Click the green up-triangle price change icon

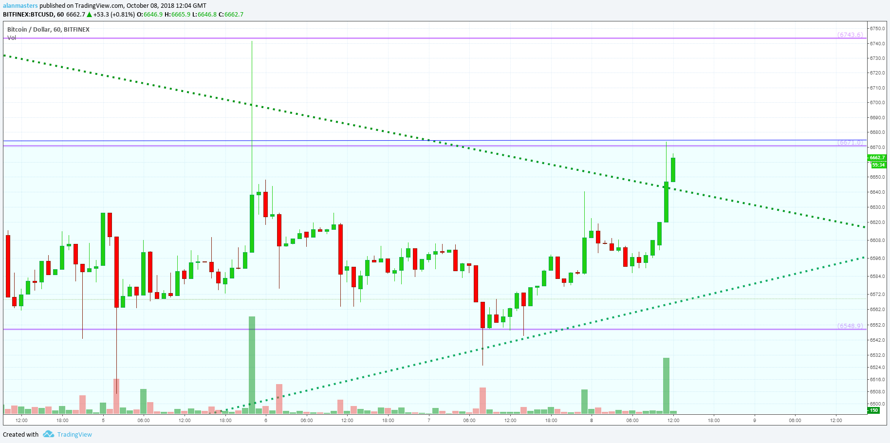89,15
